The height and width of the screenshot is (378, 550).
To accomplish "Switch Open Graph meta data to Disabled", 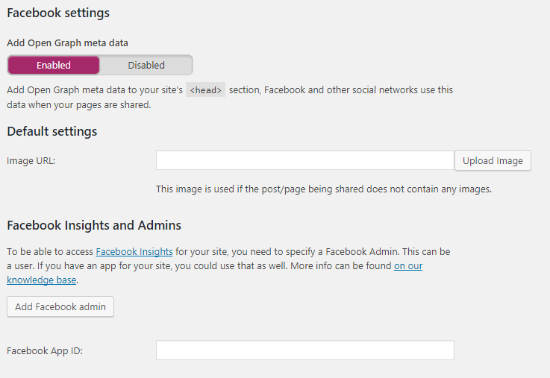I will [146, 65].
